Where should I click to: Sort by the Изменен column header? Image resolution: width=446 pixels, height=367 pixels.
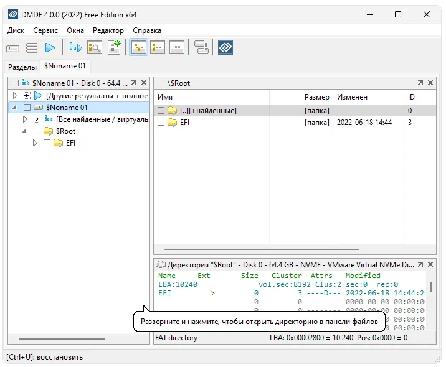pyautogui.click(x=368, y=97)
